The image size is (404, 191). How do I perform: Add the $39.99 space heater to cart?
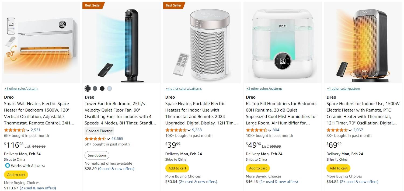pos(177,168)
